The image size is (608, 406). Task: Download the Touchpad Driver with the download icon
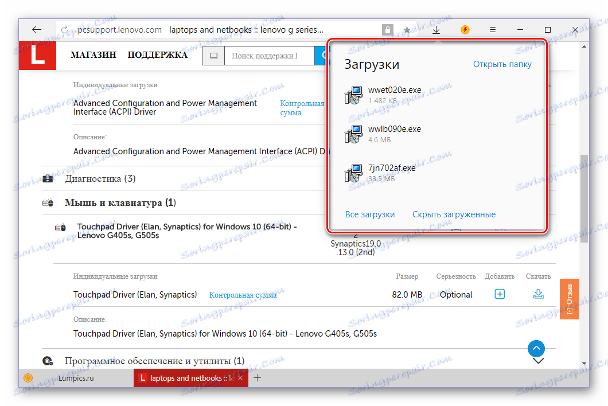(x=538, y=294)
